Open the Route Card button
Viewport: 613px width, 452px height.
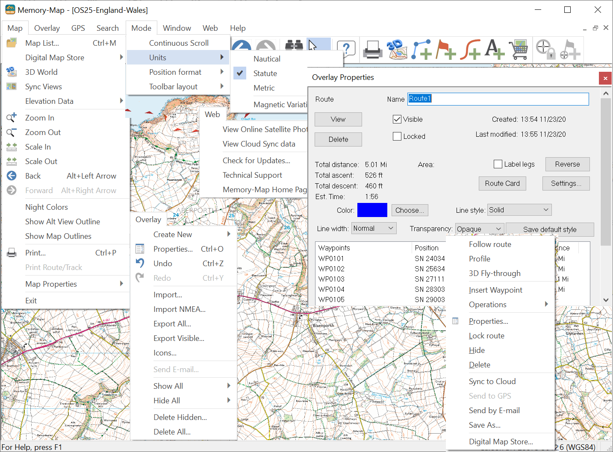point(502,183)
